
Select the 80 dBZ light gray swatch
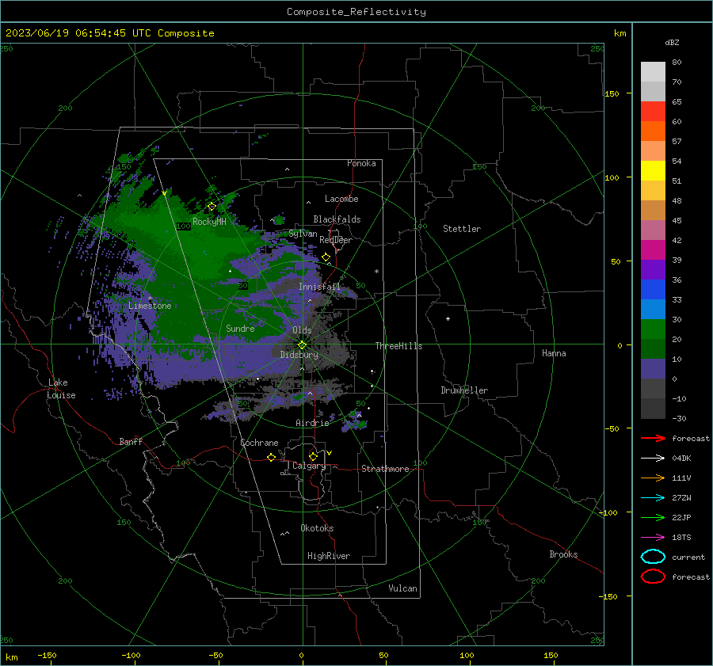(x=653, y=71)
